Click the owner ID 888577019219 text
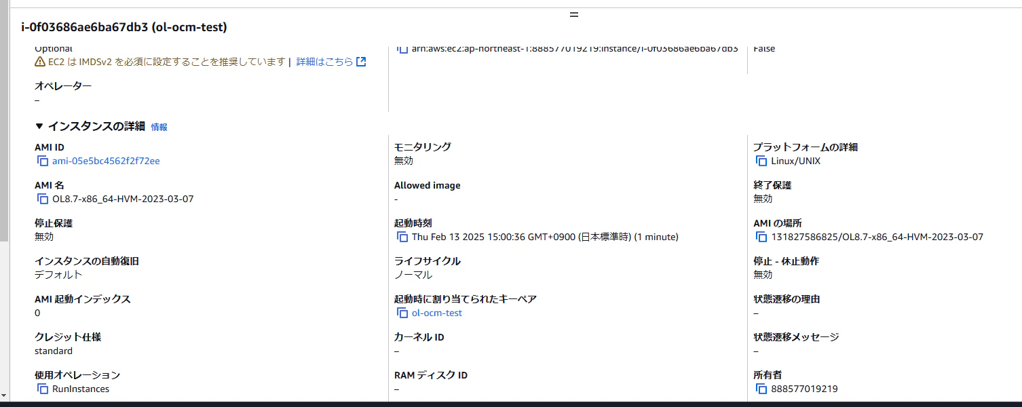The image size is (1022, 407). [804, 389]
